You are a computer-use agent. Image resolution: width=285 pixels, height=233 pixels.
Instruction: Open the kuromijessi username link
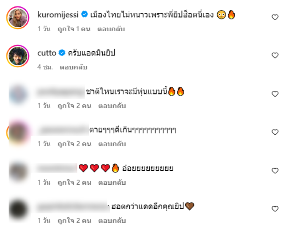(x=58, y=15)
